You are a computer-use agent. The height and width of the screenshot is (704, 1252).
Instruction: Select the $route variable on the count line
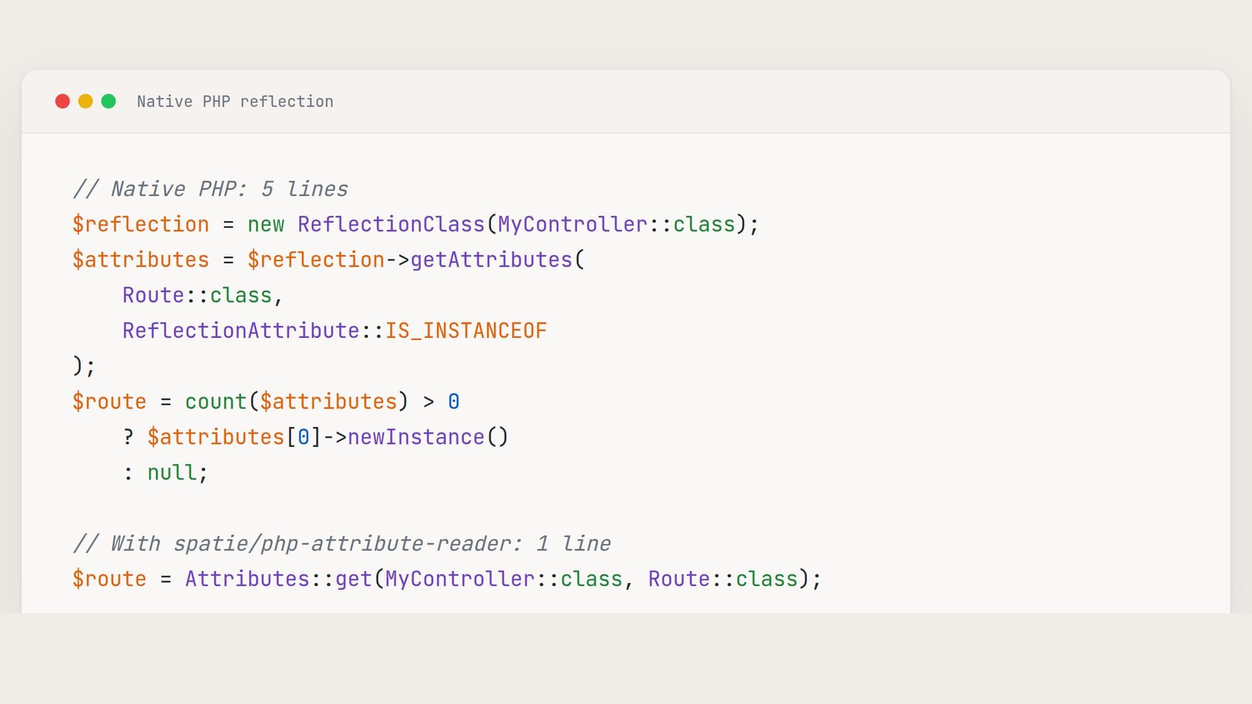click(x=109, y=401)
